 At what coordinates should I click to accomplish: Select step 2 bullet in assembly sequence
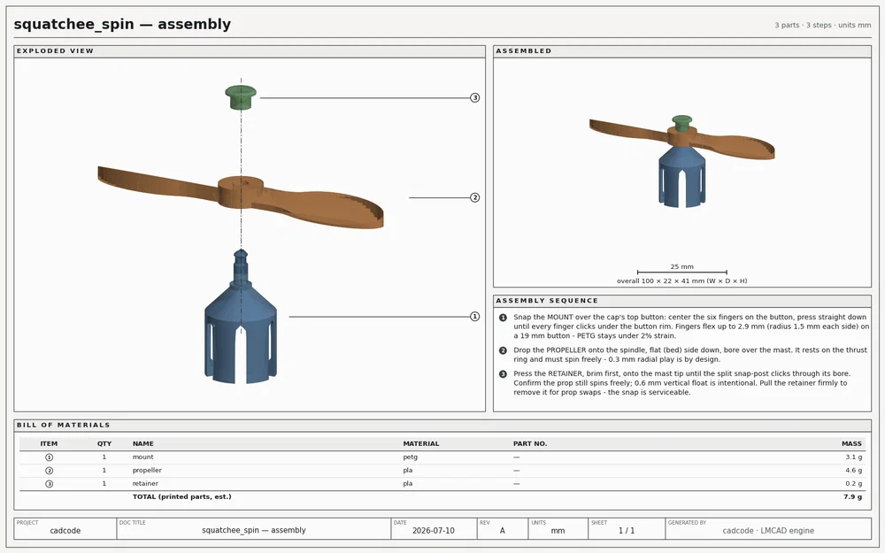(503, 350)
